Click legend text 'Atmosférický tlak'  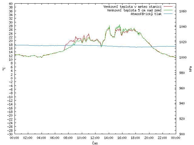click(x=146, y=14)
